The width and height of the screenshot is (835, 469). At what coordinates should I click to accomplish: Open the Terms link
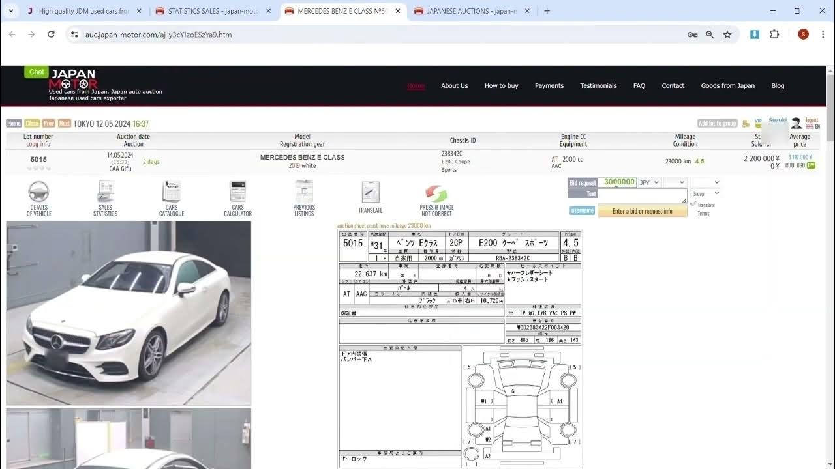point(703,214)
